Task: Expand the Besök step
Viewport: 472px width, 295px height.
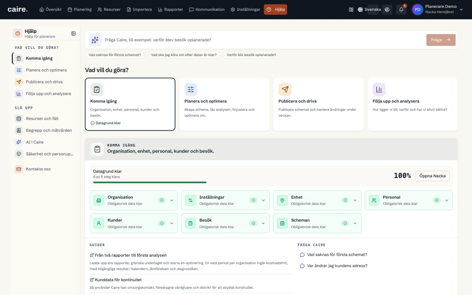Action: (263, 223)
